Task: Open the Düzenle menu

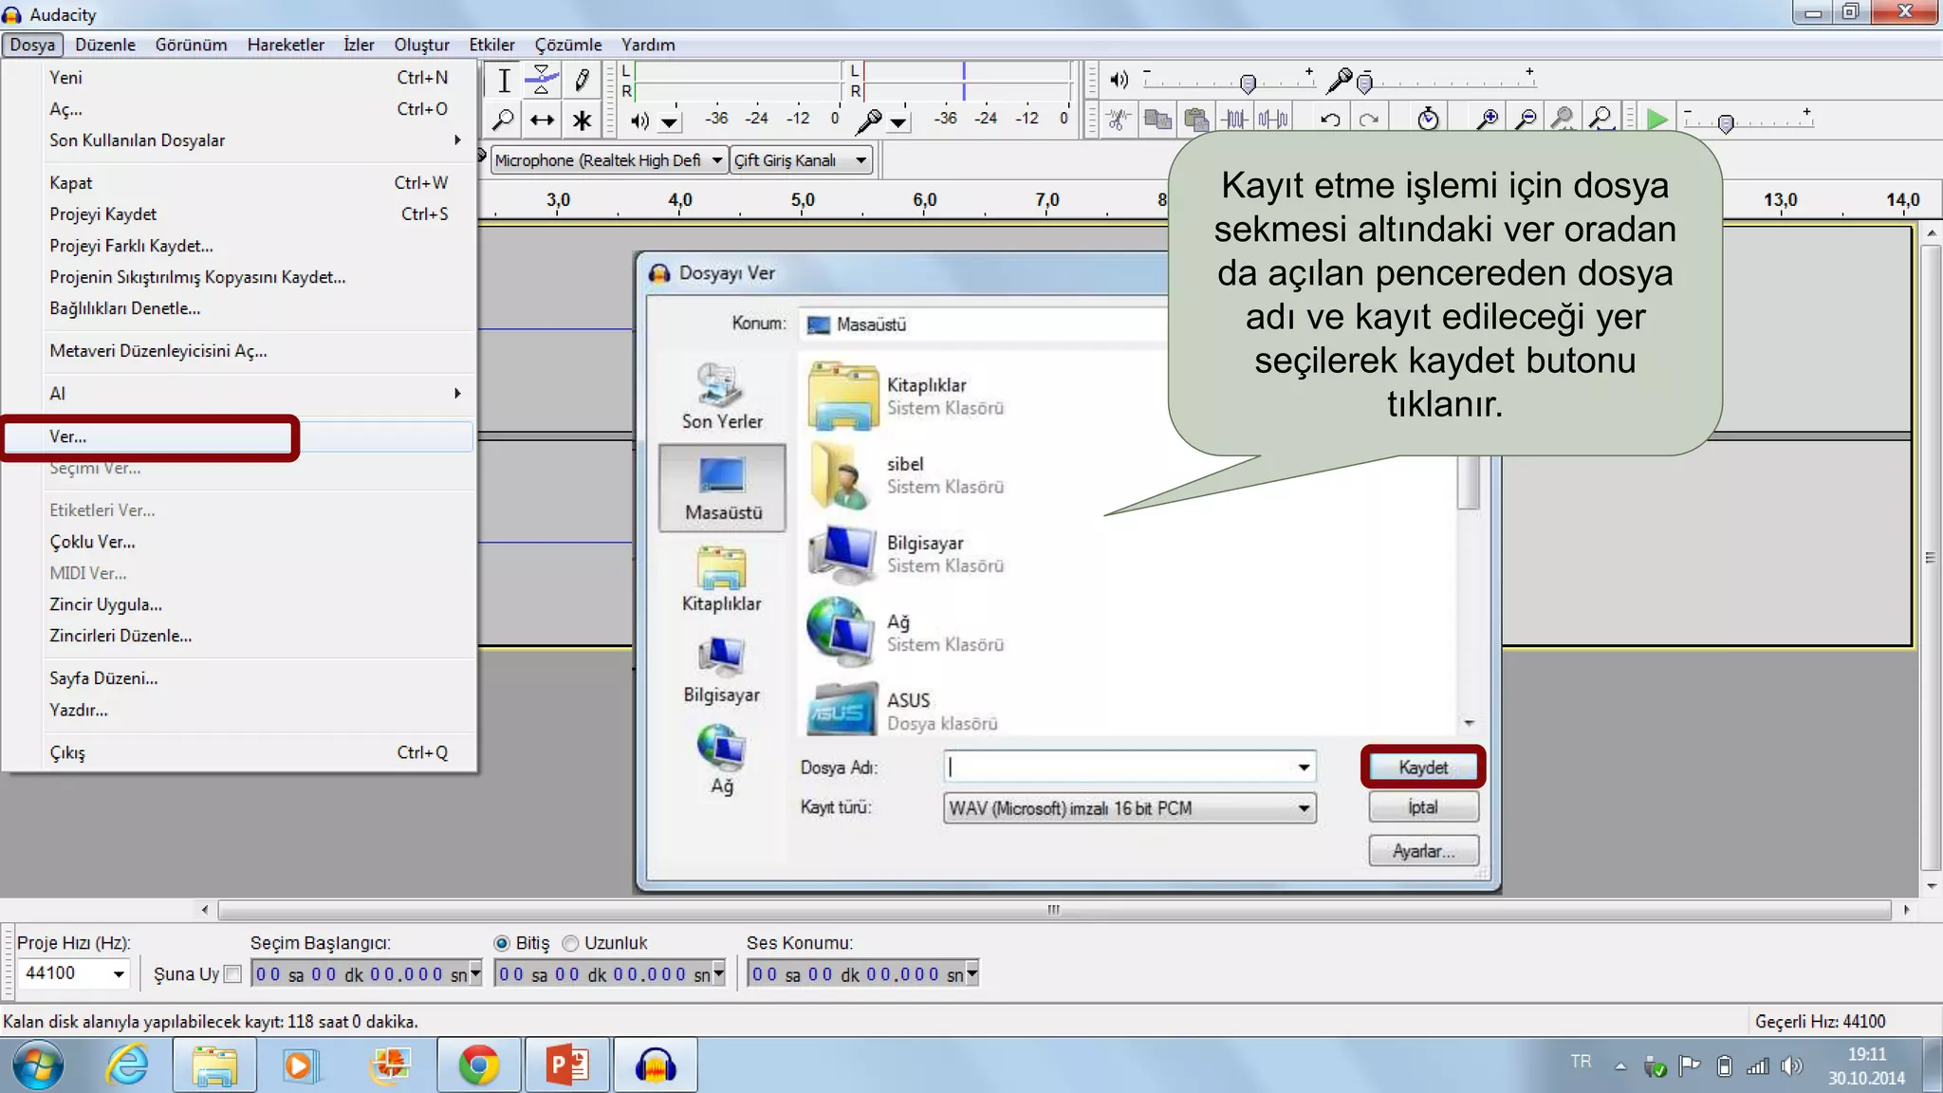Action: [x=105, y=45]
